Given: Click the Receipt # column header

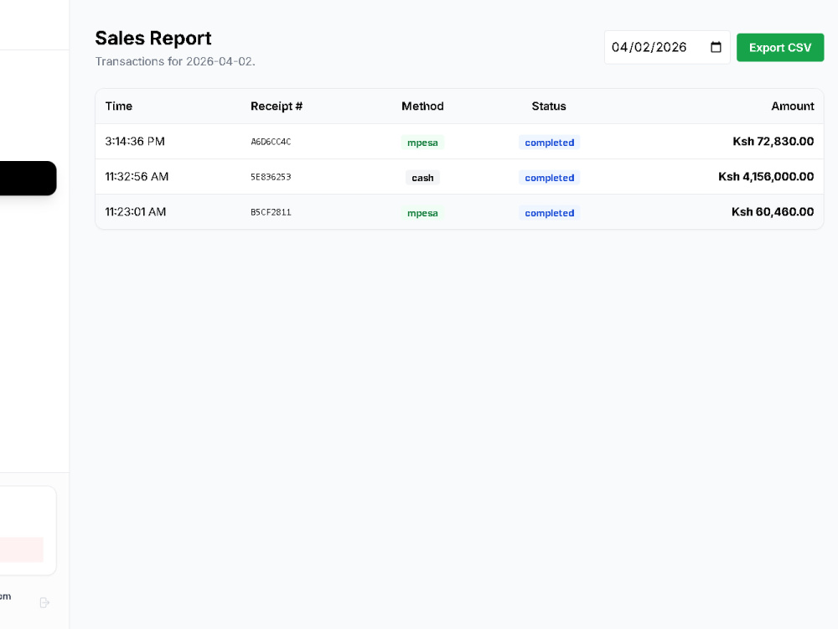Looking at the screenshot, I should 277,106.
